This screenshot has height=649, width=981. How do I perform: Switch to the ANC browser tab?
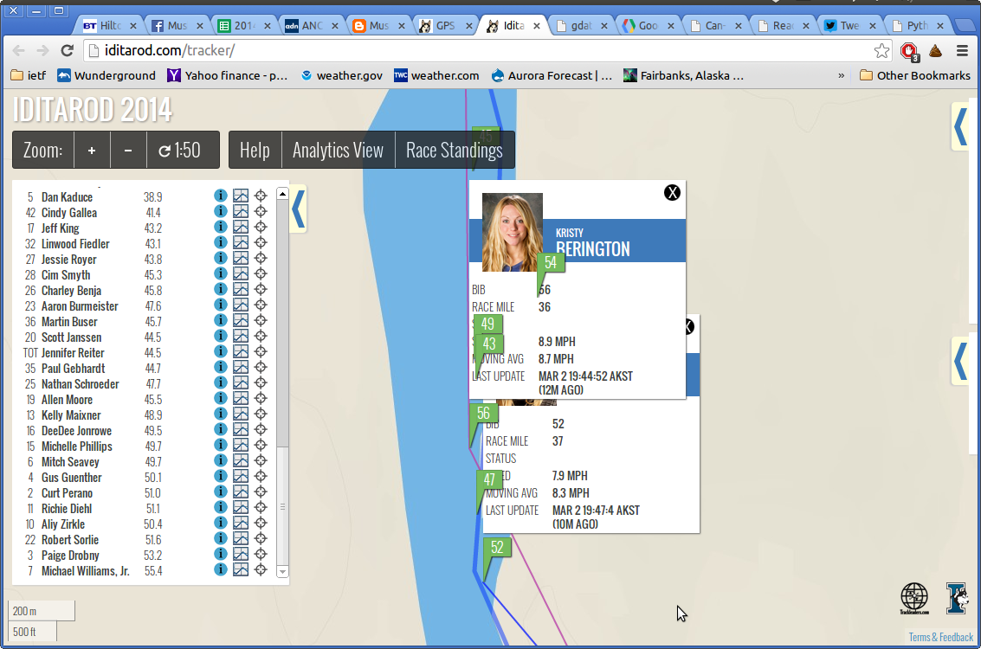(x=312, y=26)
